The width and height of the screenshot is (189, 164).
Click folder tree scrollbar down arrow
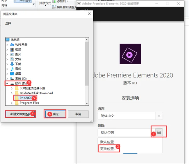pyautogui.click(x=87, y=103)
